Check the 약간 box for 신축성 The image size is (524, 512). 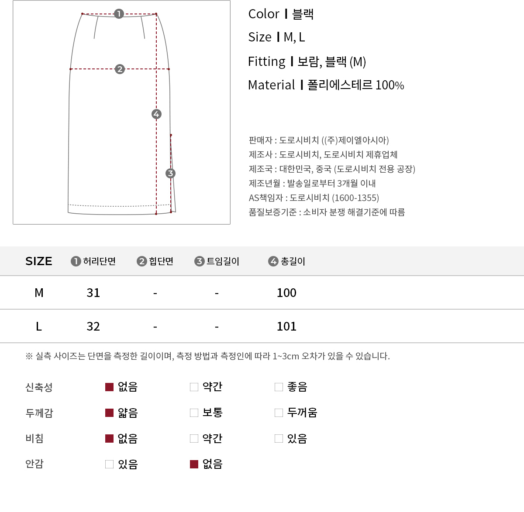tap(194, 387)
